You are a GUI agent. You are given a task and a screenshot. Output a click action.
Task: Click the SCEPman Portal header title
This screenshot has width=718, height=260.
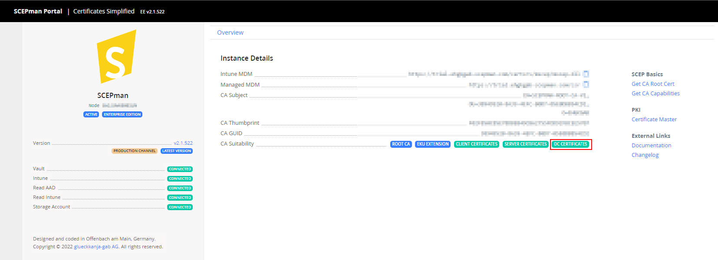tap(38, 11)
